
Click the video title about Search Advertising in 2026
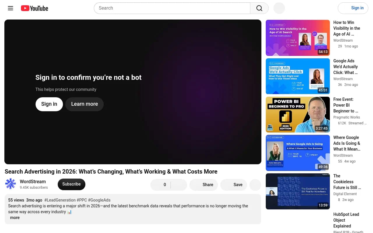(x=111, y=172)
